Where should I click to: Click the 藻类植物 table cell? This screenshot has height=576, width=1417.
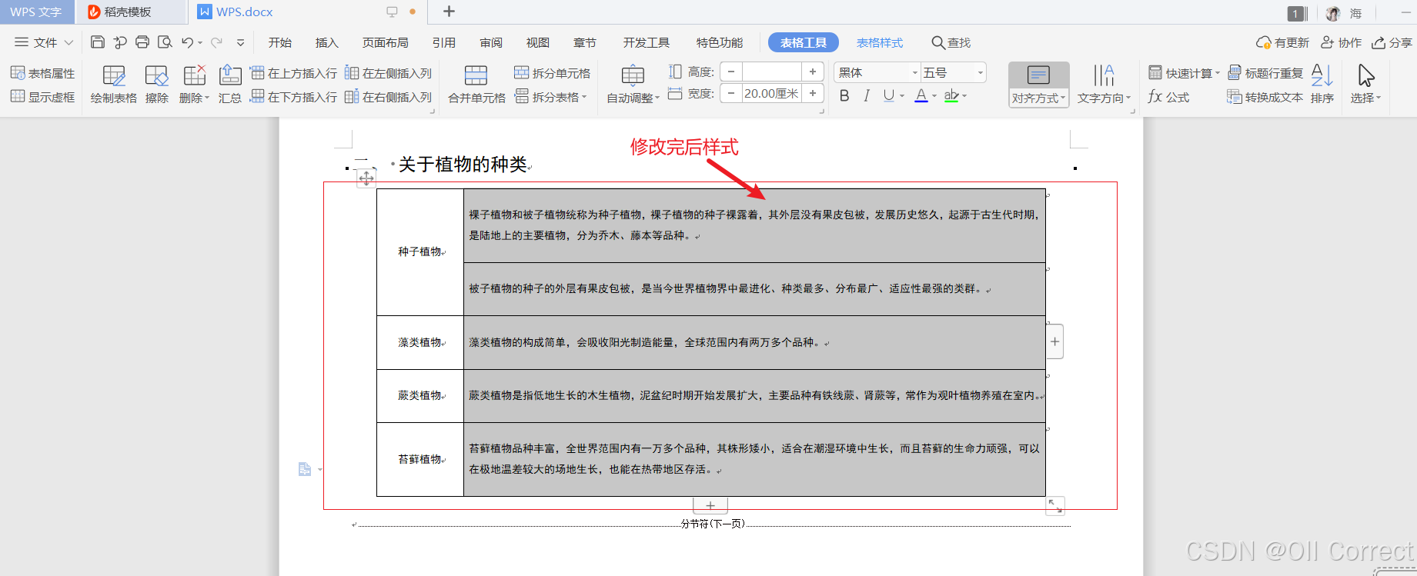[420, 342]
